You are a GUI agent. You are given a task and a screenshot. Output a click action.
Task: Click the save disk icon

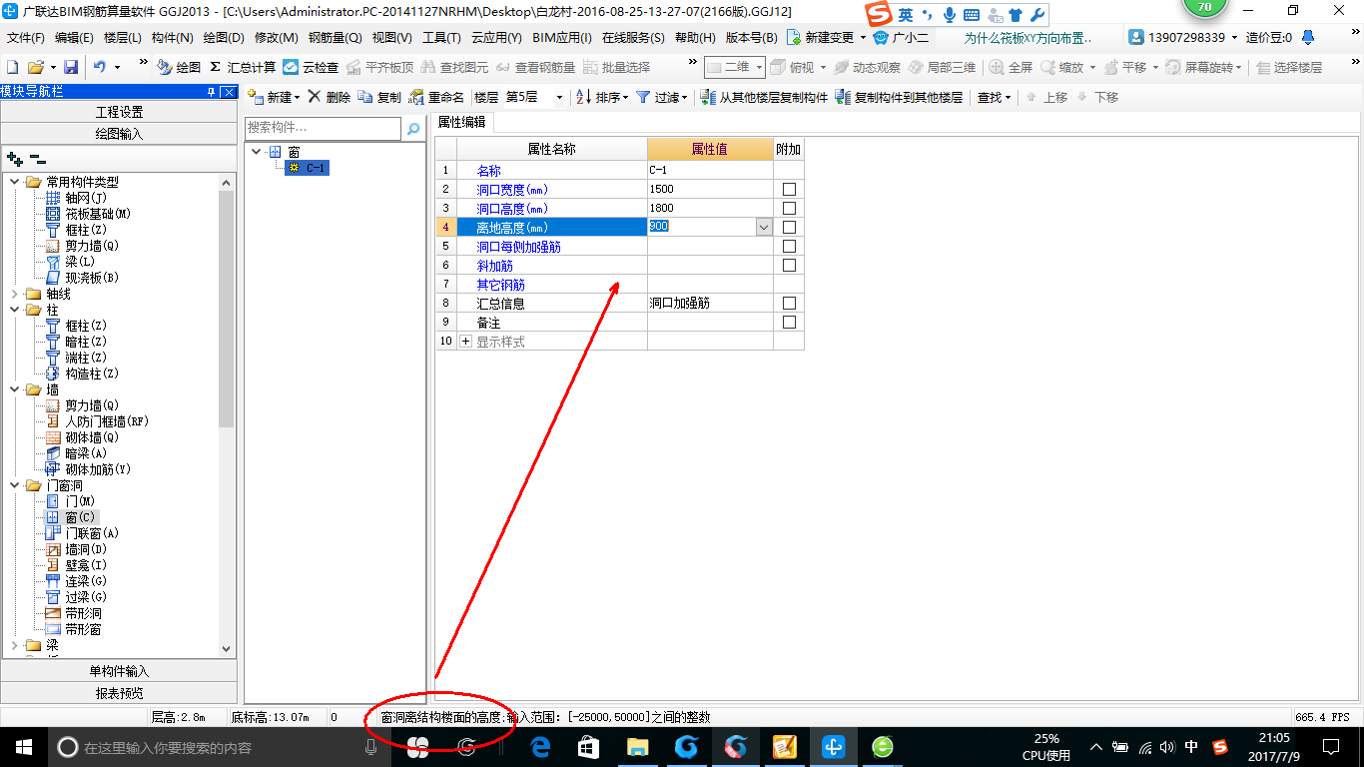(x=71, y=67)
